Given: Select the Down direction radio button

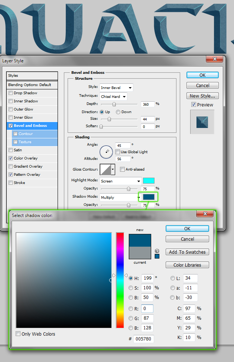Looking at the screenshot, I should (x=118, y=112).
